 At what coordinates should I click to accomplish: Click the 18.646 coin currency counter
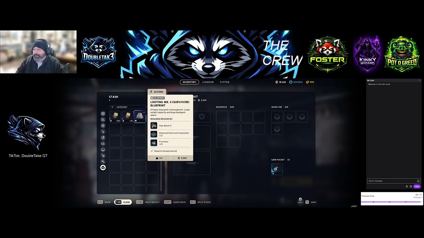(x=281, y=82)
